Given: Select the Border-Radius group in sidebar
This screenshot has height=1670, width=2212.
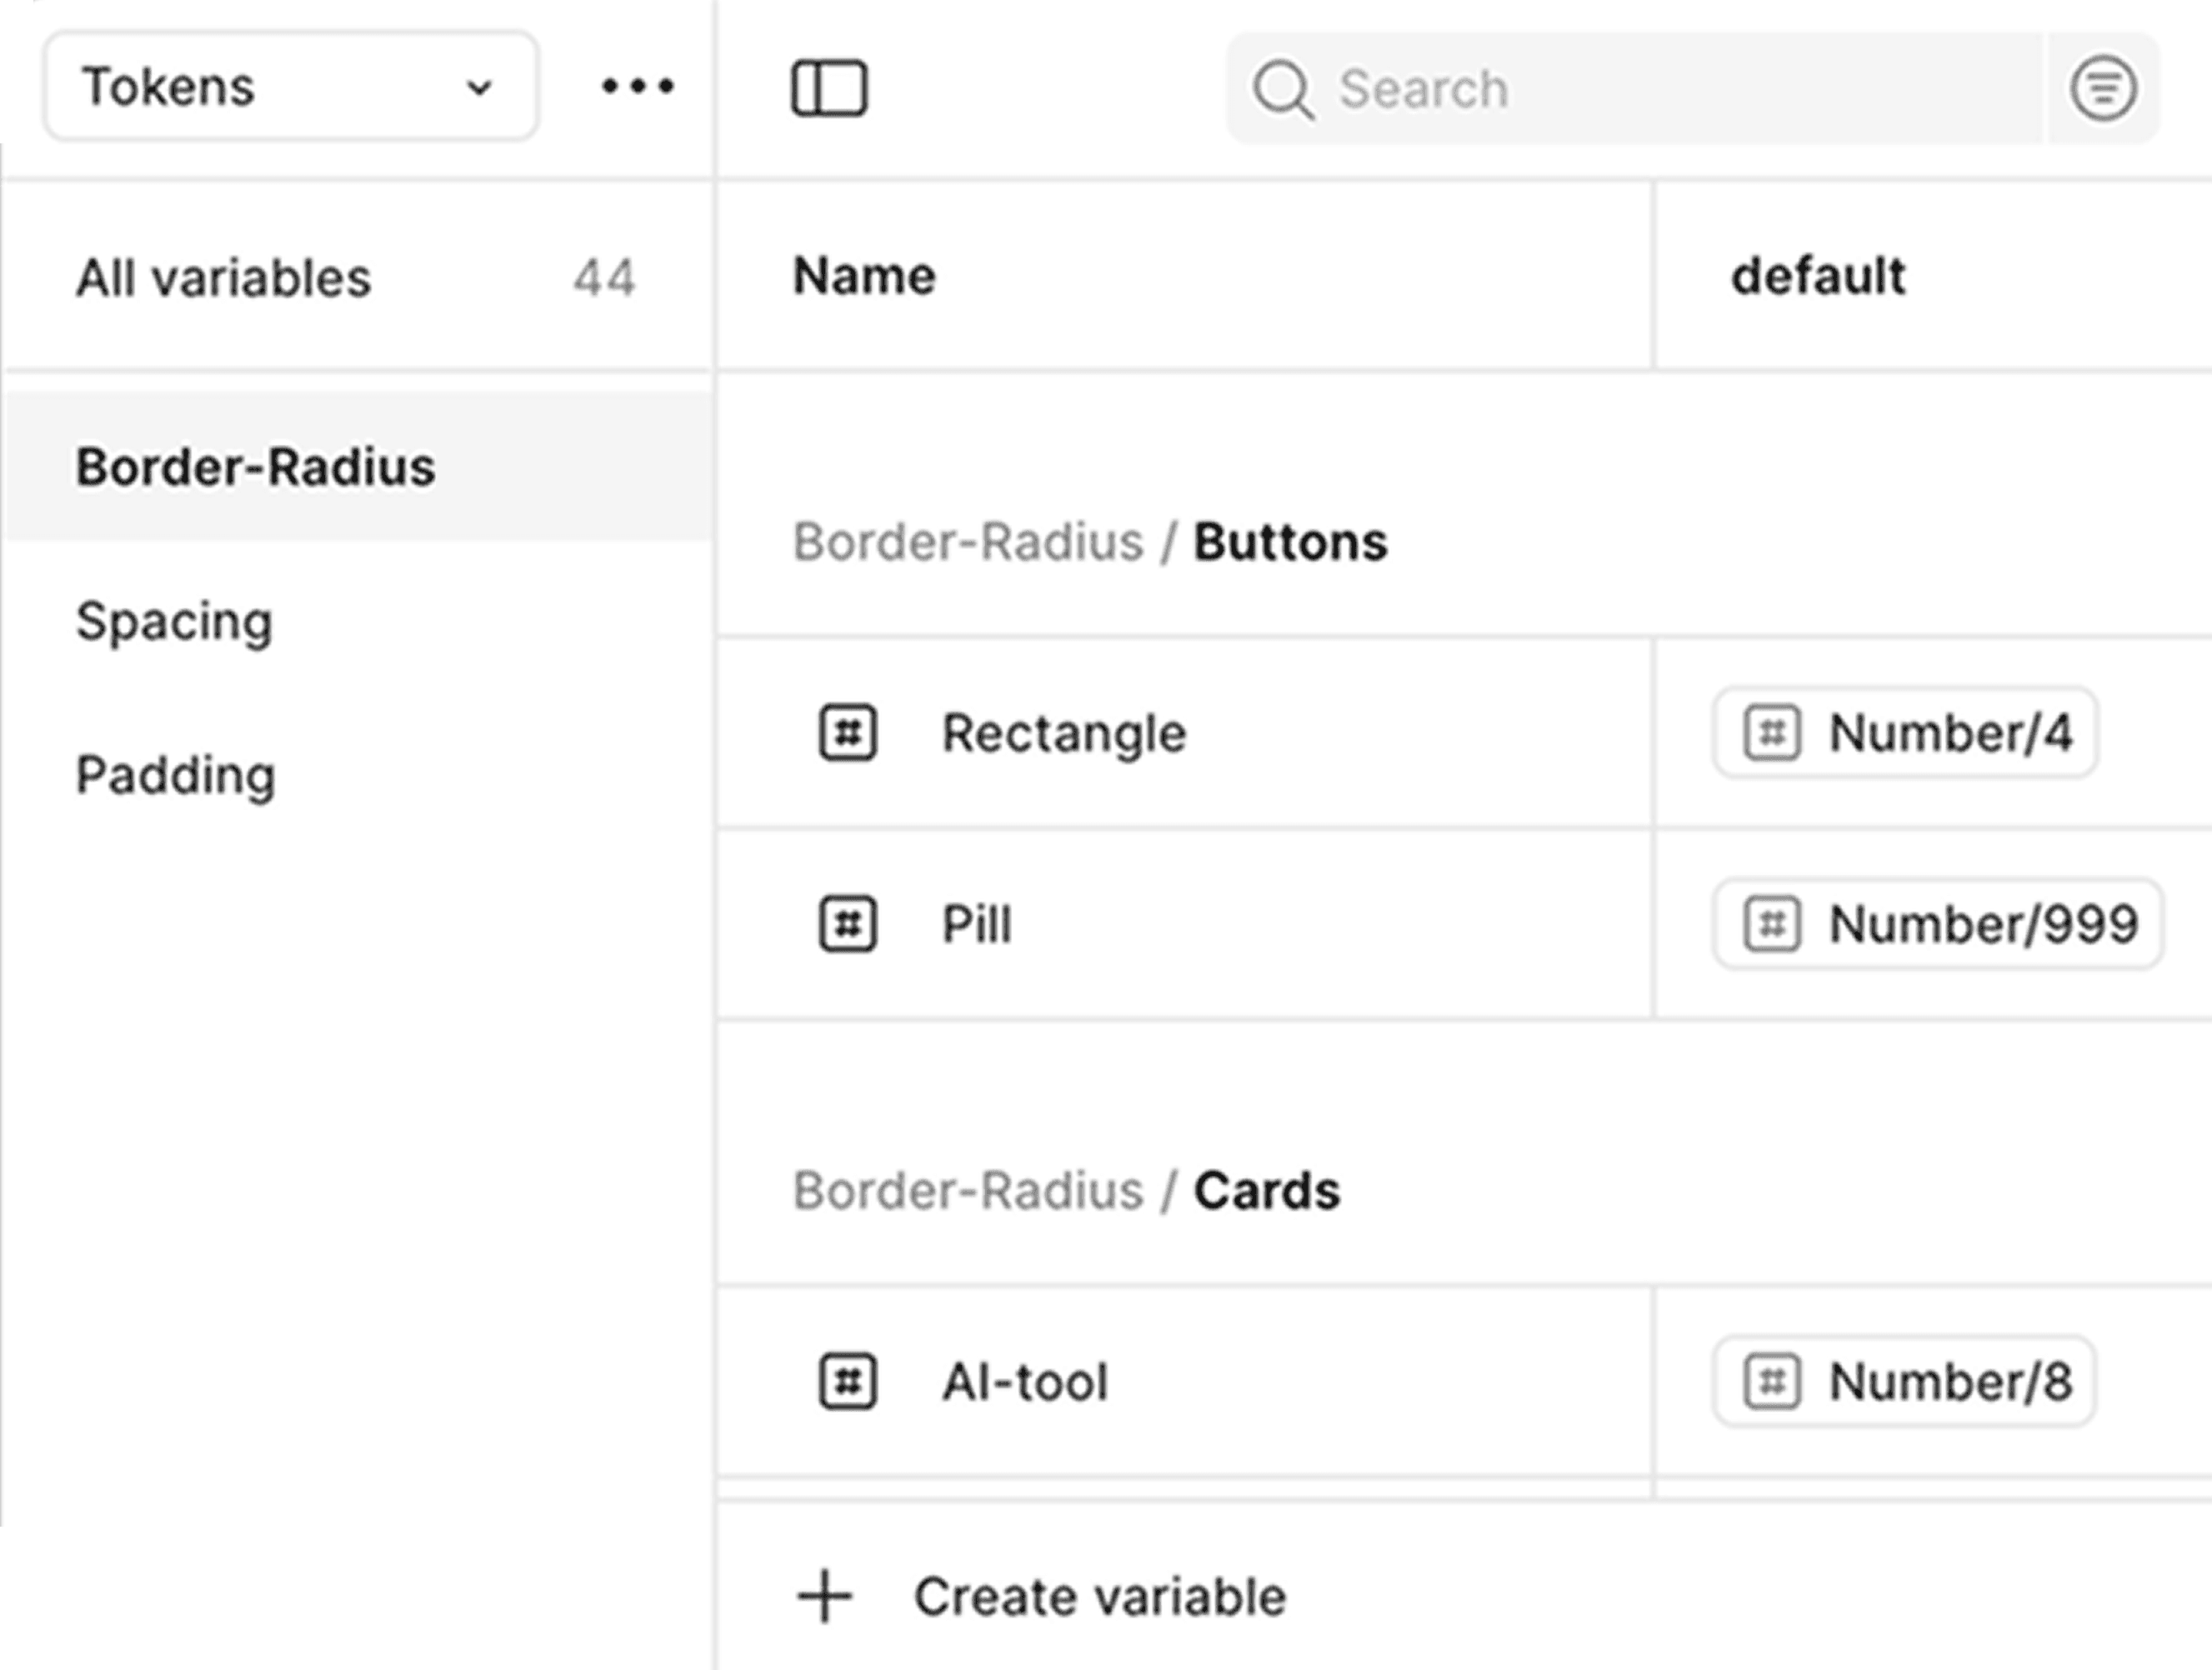Looking at the screenshot, I should [256, 467].
